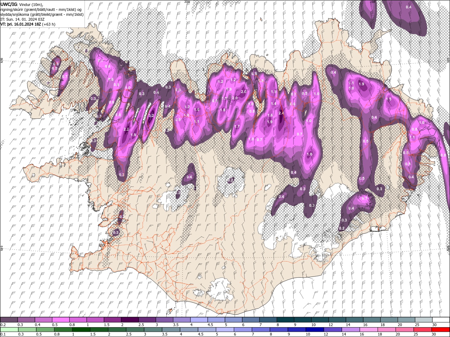This screenshot has height=337, width=450.
Task: Pick bottom legend blue swatch between 10 and 12
Action: point(315,330)
